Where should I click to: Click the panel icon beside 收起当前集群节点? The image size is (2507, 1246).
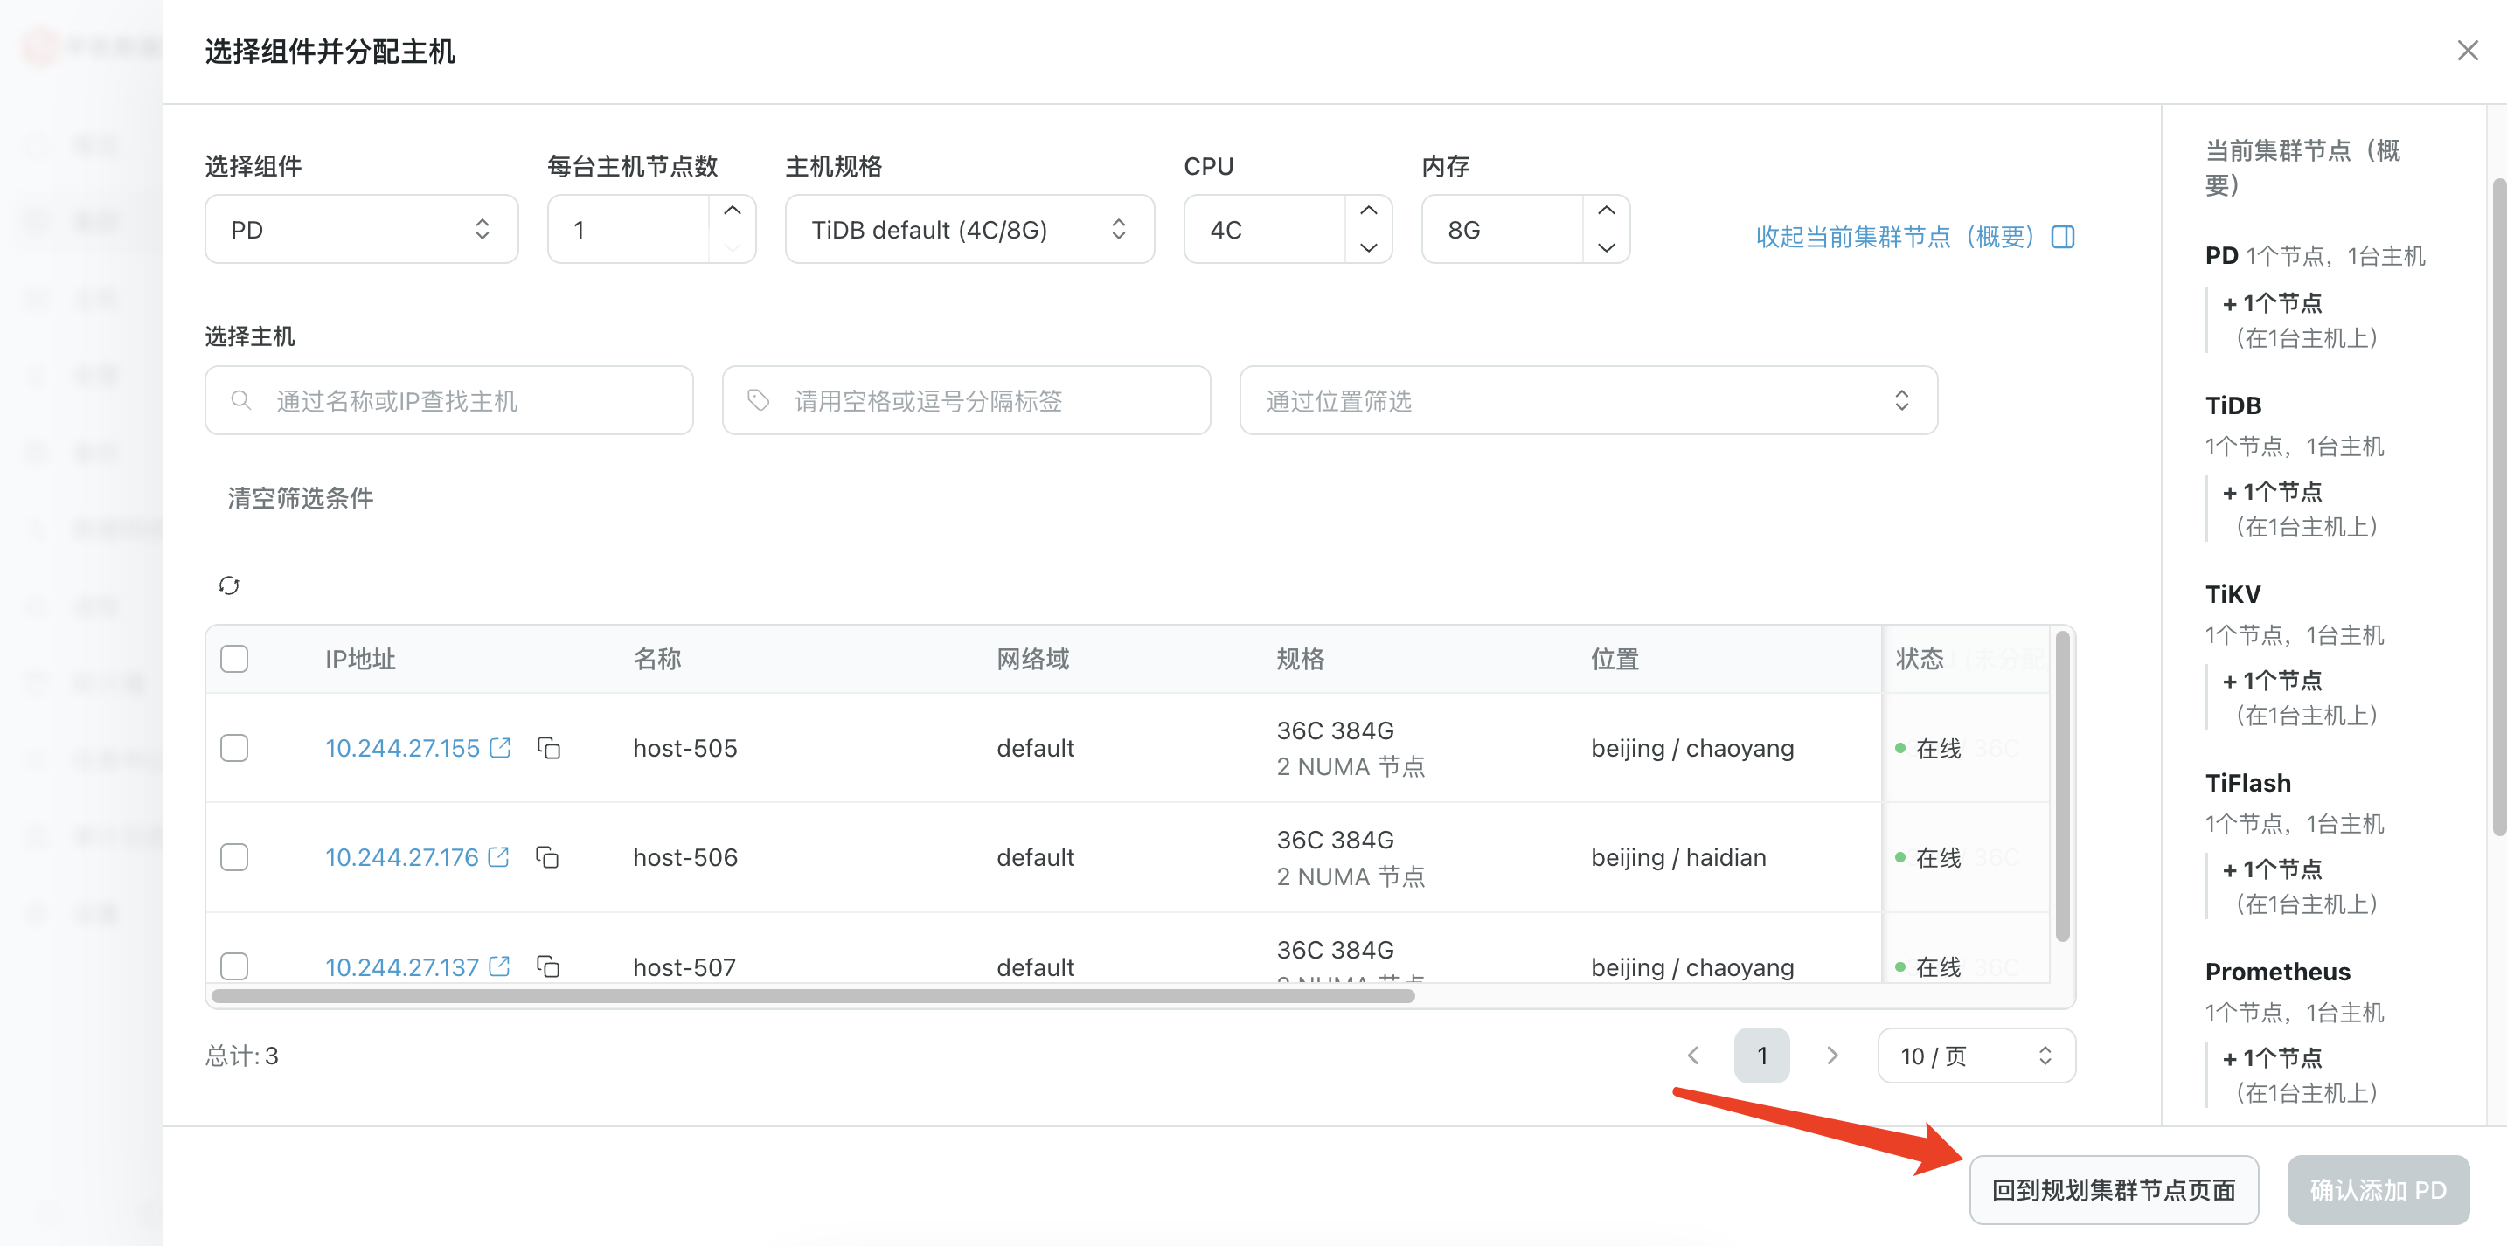(2062, 237)
